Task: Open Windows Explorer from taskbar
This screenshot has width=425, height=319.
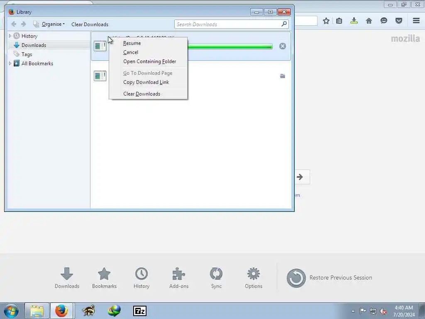Action: (37, 311)
